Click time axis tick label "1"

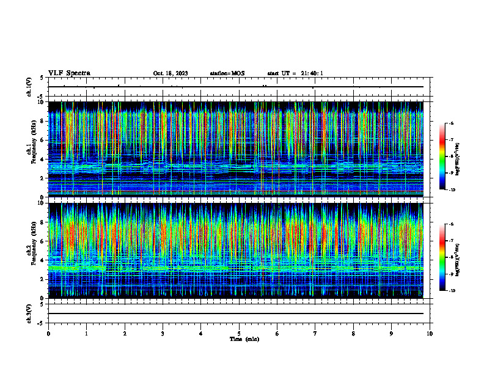(x=86, y=334)
